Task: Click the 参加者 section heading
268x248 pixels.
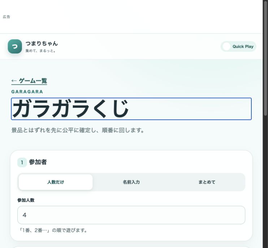Action: [38, 162]
